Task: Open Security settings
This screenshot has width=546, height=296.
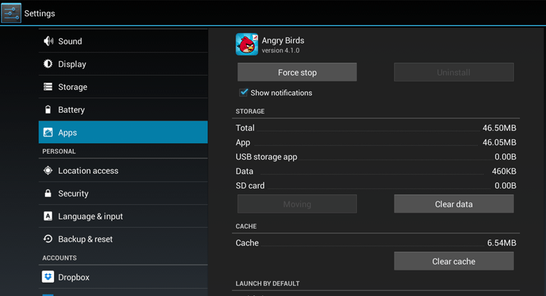Action: coord(123,194)
